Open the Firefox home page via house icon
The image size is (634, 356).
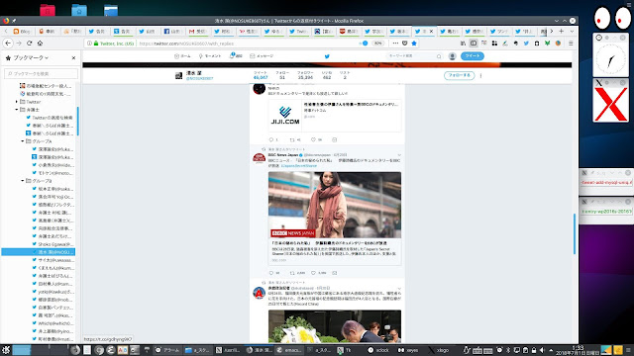coord(40,44)
